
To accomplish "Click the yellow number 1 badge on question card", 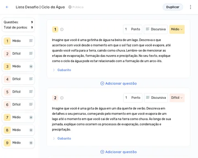I will point(55,29).
